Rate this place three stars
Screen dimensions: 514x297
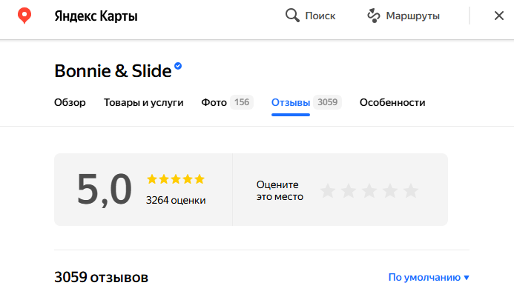[369, 191]
